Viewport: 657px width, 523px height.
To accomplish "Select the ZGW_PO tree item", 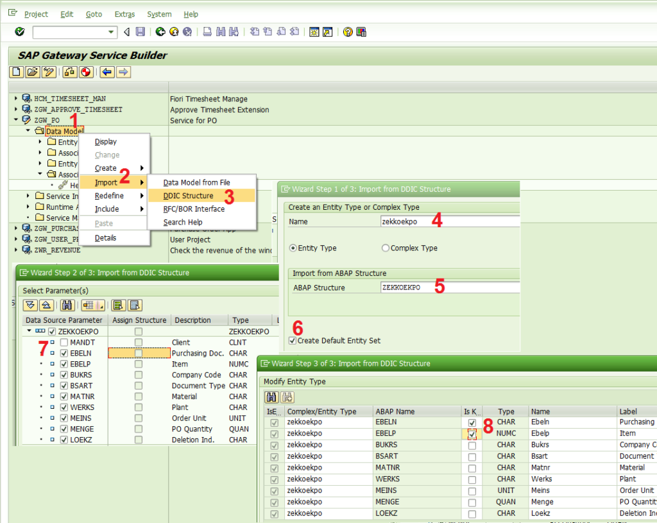I will point(47,120).
